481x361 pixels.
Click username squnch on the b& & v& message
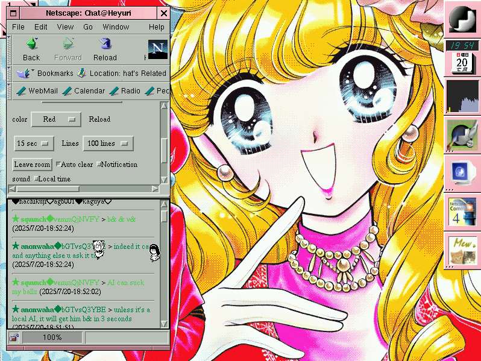point(33,219)
